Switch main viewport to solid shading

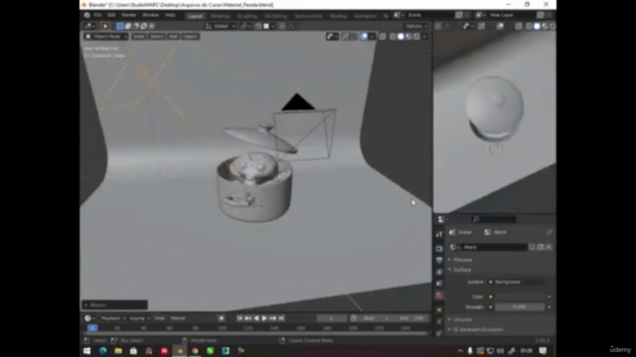[x=400, y=37]
